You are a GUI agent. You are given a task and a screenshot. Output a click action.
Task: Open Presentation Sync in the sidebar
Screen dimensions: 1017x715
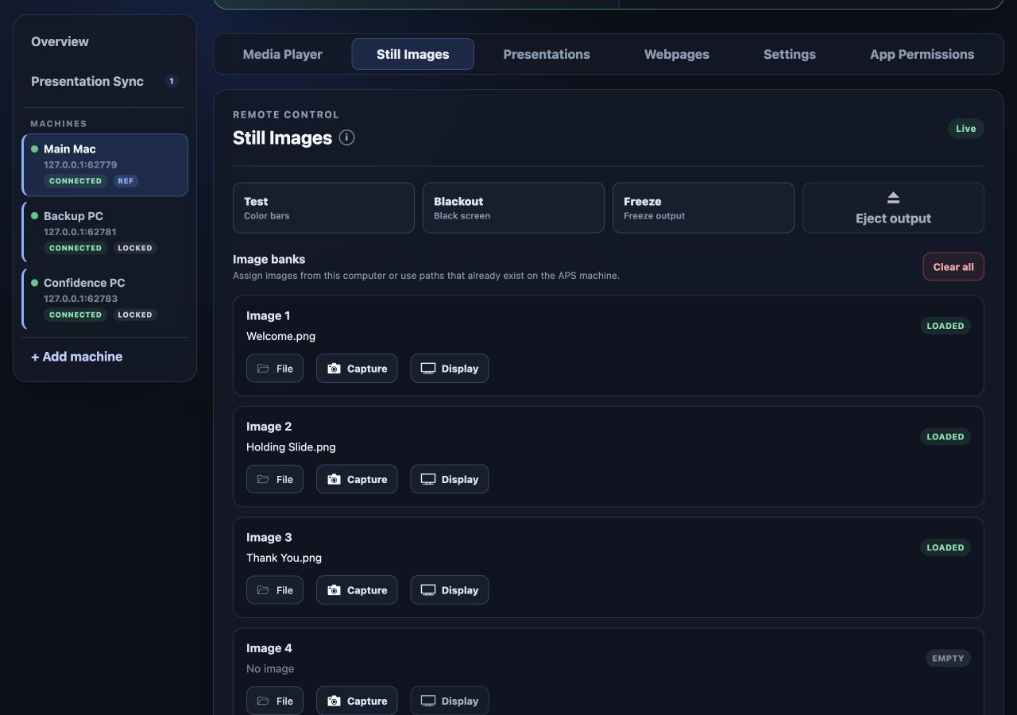point(105,81)
